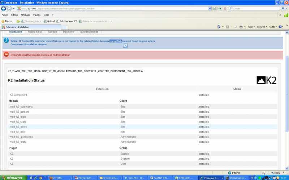Click the Internet zone indicator in the status bar

234,173
